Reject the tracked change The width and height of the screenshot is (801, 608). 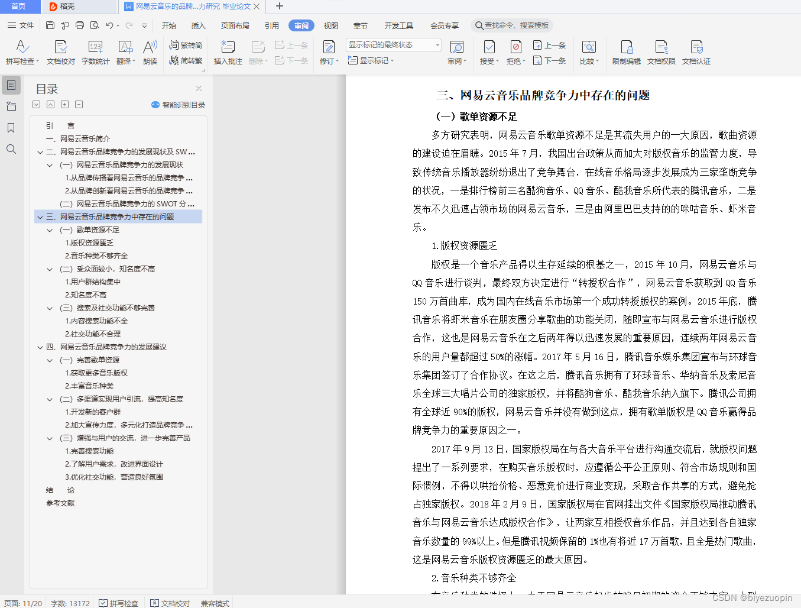pyautogui.click(x=515, y=52)
